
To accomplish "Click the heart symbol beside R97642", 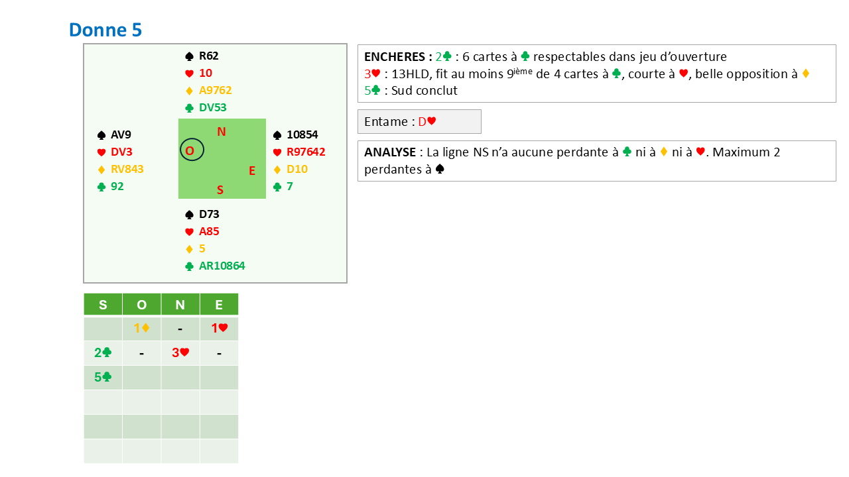I will point(278,152).
